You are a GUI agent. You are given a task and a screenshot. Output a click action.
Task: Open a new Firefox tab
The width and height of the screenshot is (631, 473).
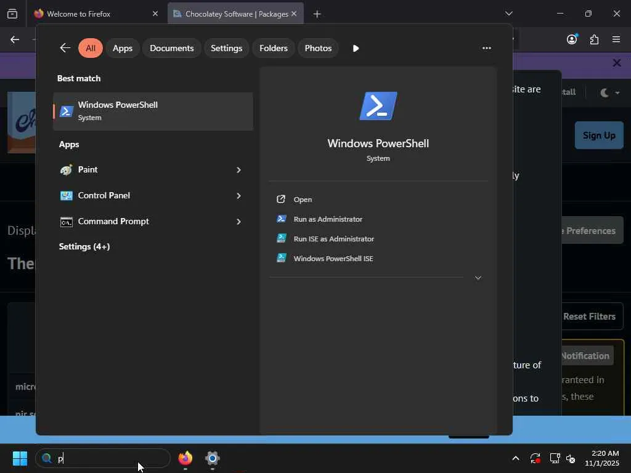pos(317,14)
